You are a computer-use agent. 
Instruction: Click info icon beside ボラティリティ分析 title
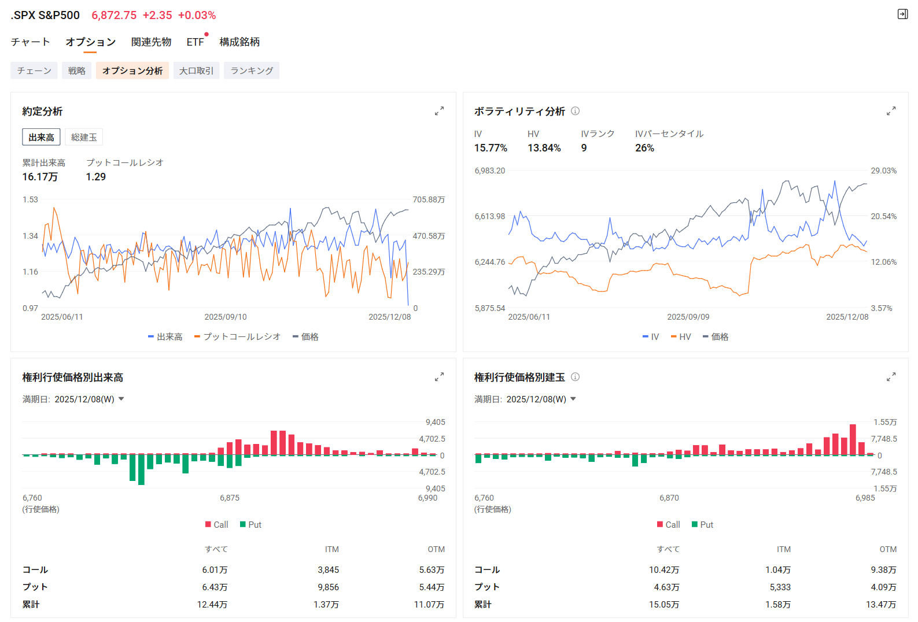pos(575,111)
